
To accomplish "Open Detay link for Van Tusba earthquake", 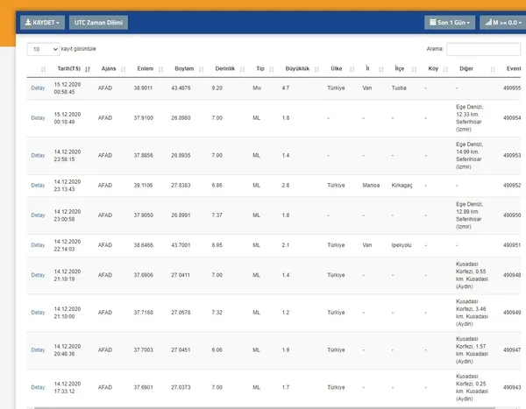I will coord(38,88).
